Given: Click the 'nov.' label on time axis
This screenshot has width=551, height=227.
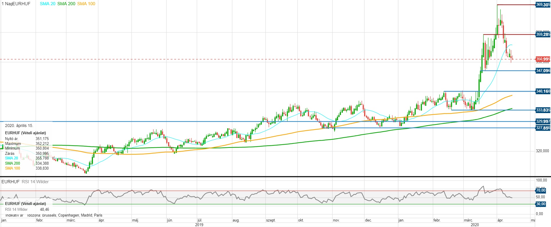Looking at the screenshot, I should pyautogui.click(x=336, y=220).
